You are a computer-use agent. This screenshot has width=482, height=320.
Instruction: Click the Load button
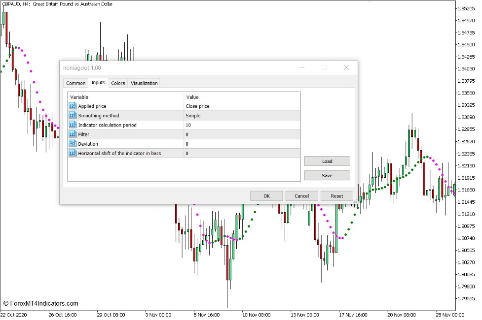pos(327,160)
